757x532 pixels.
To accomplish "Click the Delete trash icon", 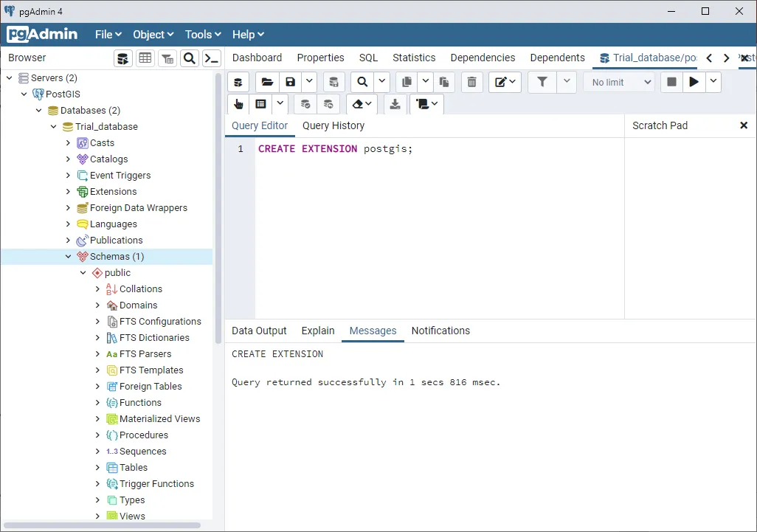I will coord(472,82).
